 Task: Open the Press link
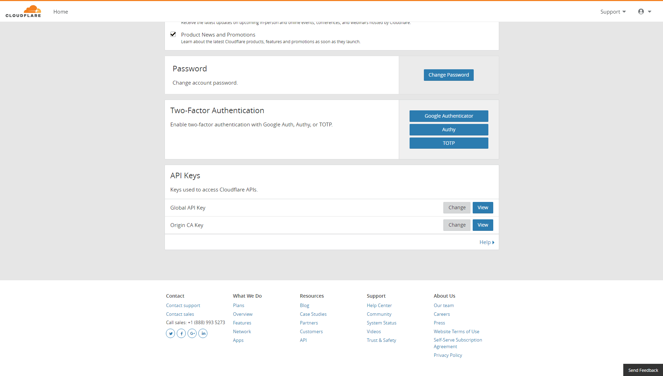click(x=439, y=323)
